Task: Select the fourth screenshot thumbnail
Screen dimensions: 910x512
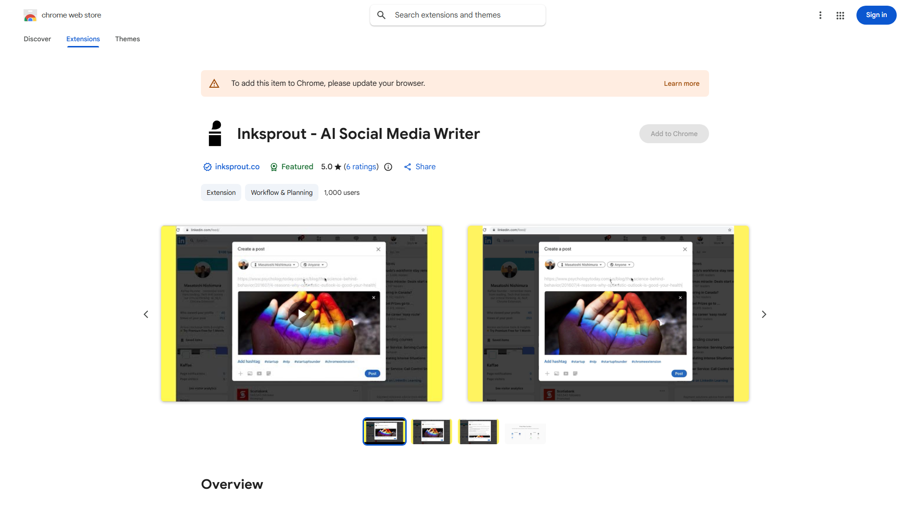Action: tap(525, 432)
